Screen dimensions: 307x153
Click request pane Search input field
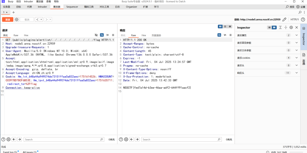click(x=64, y=140)
